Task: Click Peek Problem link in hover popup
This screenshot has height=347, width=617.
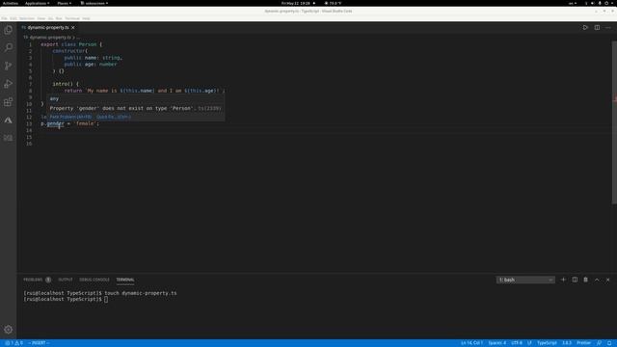Action: click(70, 117)
